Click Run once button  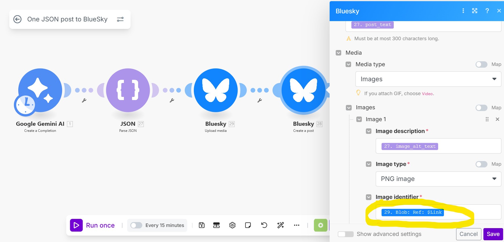[x=93, y=225]
